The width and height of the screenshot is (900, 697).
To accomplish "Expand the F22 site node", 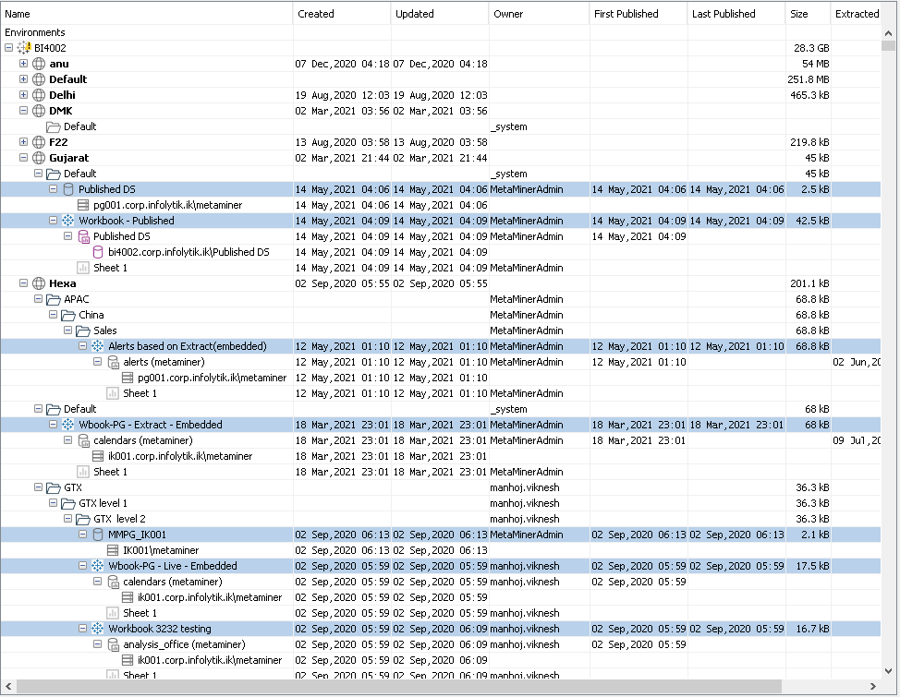I will [x=23, y=141].
